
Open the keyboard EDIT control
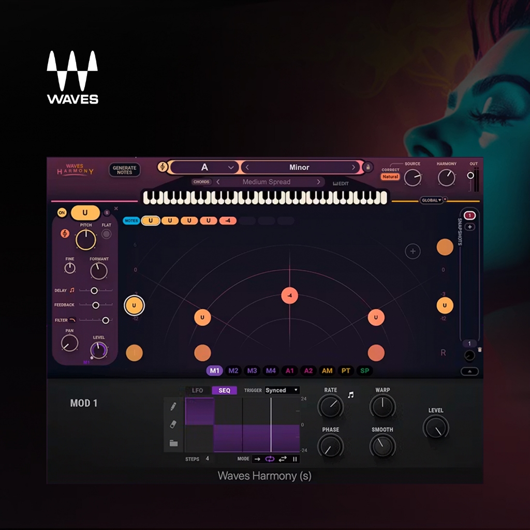point(341,184)
